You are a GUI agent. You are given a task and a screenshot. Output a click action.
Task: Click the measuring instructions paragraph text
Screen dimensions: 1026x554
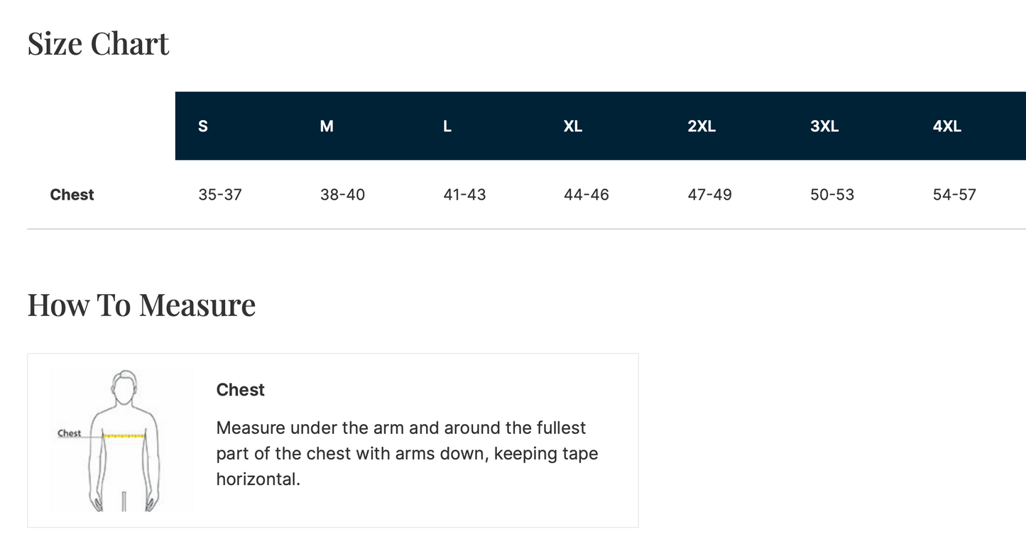click(407, 453)
